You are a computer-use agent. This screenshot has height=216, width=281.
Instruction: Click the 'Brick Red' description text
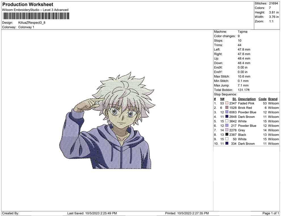click(x=245, y=108)
